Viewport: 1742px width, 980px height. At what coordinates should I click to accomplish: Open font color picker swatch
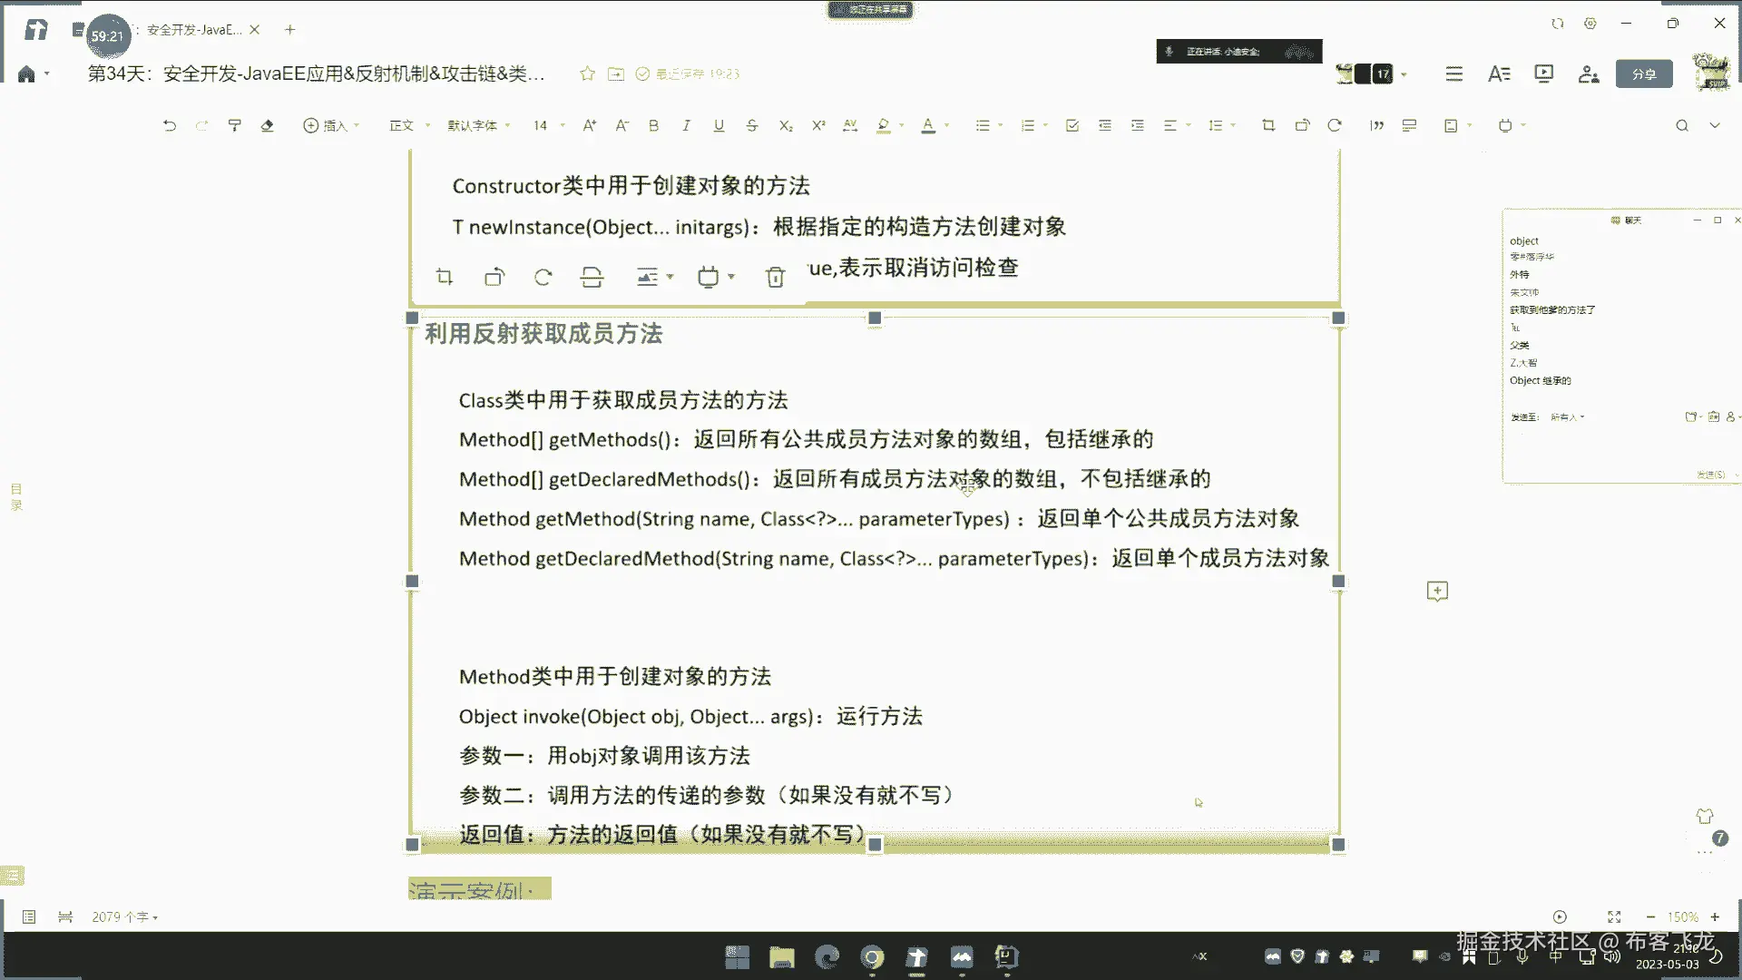click(x=927, y=125)
